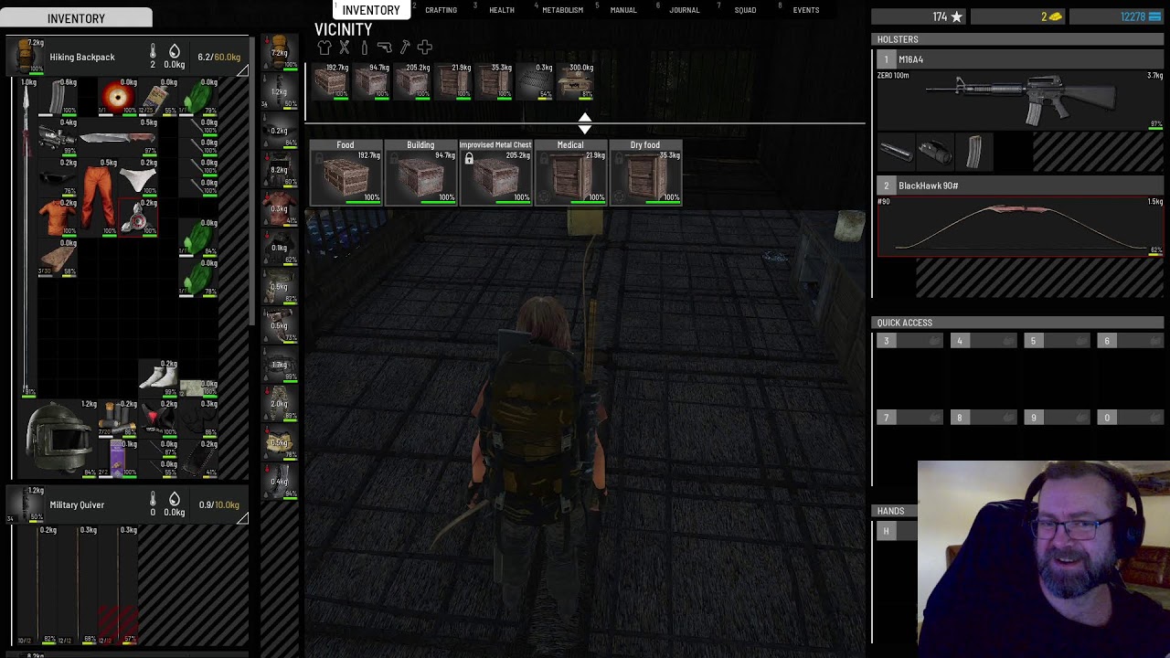Click the black sunglasses item
Image resolution: width=1170 pixels, height=658 pixels.
pos(57,177)
